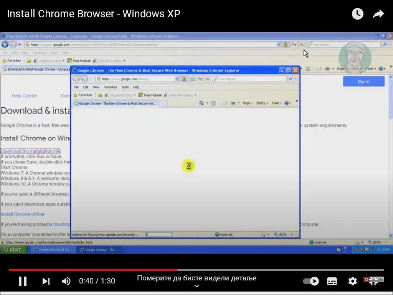Click the front window's address bar
The height and width of the screenshot is (295, 393).
(135, 79)
